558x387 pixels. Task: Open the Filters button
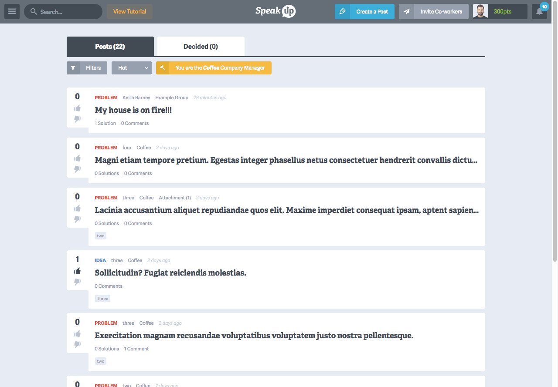pyautogui.click(x=87, y=68)
